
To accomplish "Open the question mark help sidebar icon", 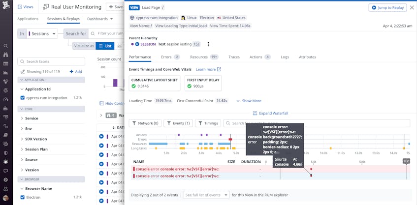I will tap(6, 180).
